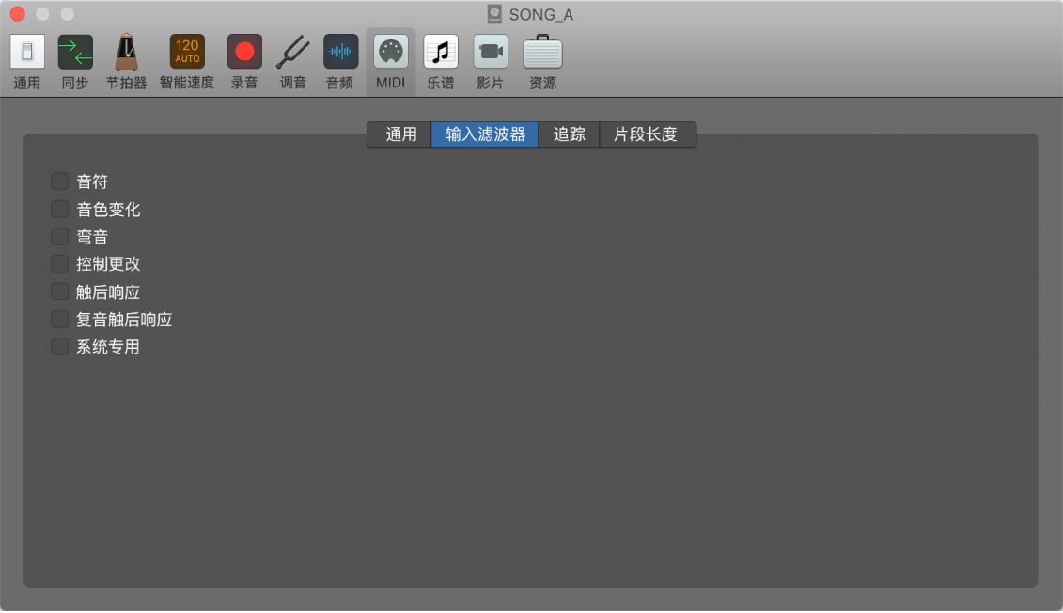Enable the 复音触后响应 checkbox
This screenshot has height=613, width=1063.
click(x=59, y=319)
